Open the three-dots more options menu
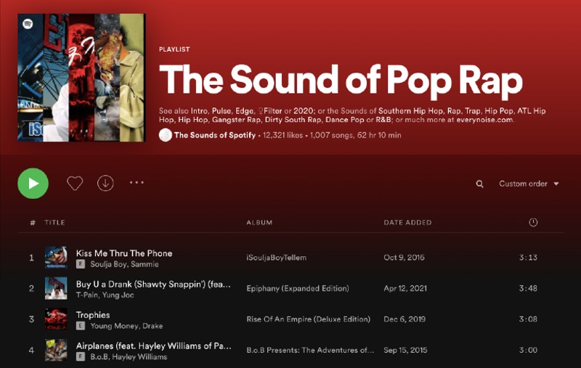This screenshot has height=368, width=581. (x=137, y=182)
